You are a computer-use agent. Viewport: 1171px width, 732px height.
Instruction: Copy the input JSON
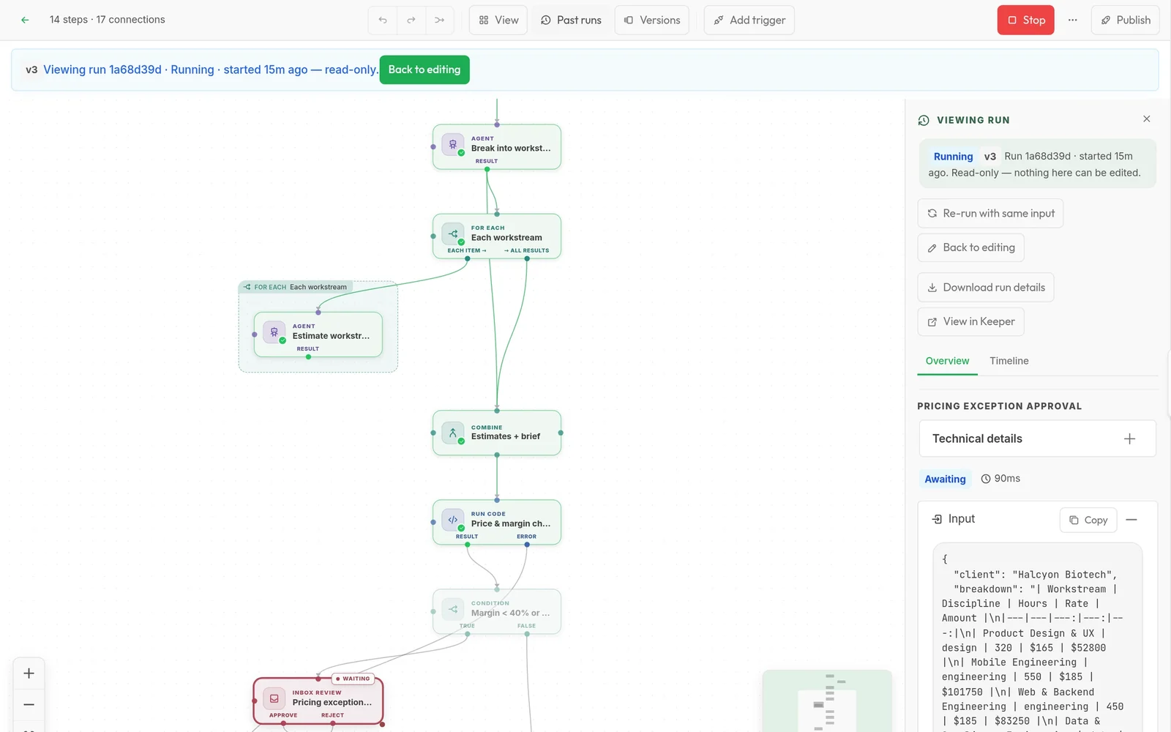click(x=1088, y=520)
